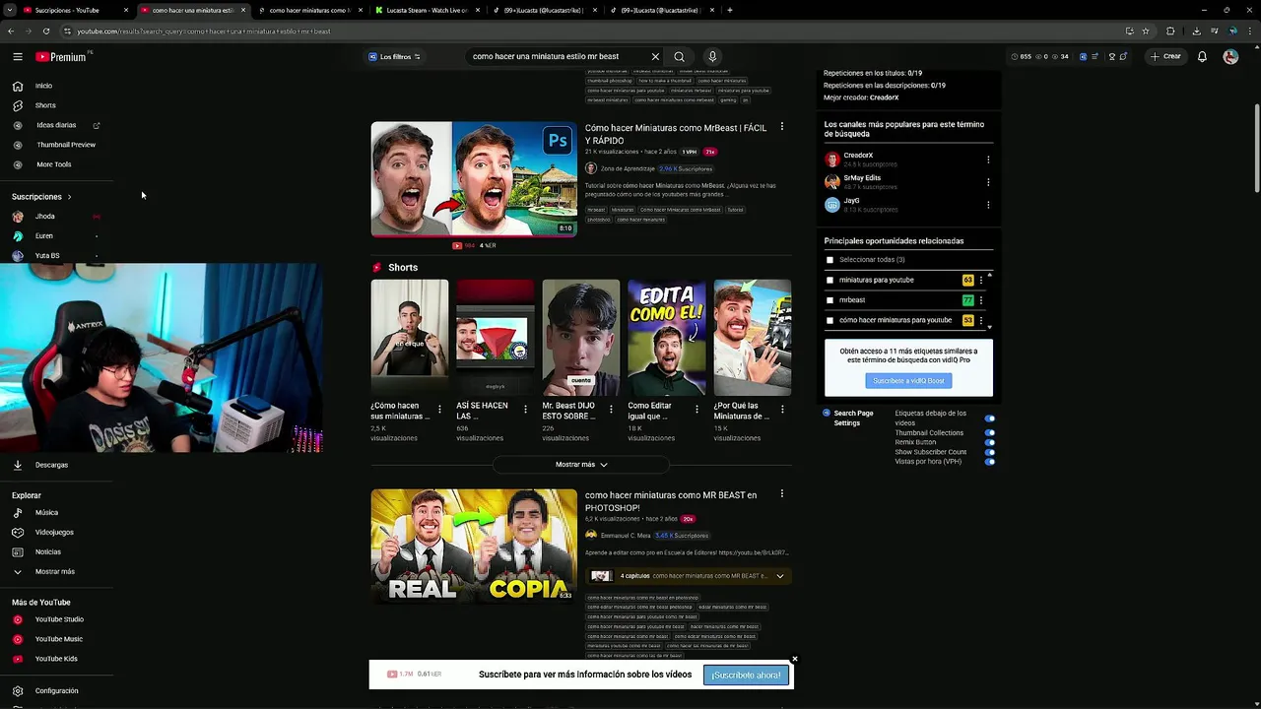Click the search magnifier button
Viewport: 1261px width, 709px height.
[679, 57]
